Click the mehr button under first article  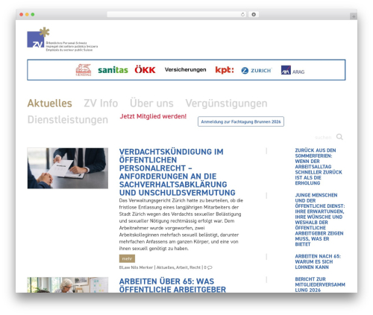127,258
